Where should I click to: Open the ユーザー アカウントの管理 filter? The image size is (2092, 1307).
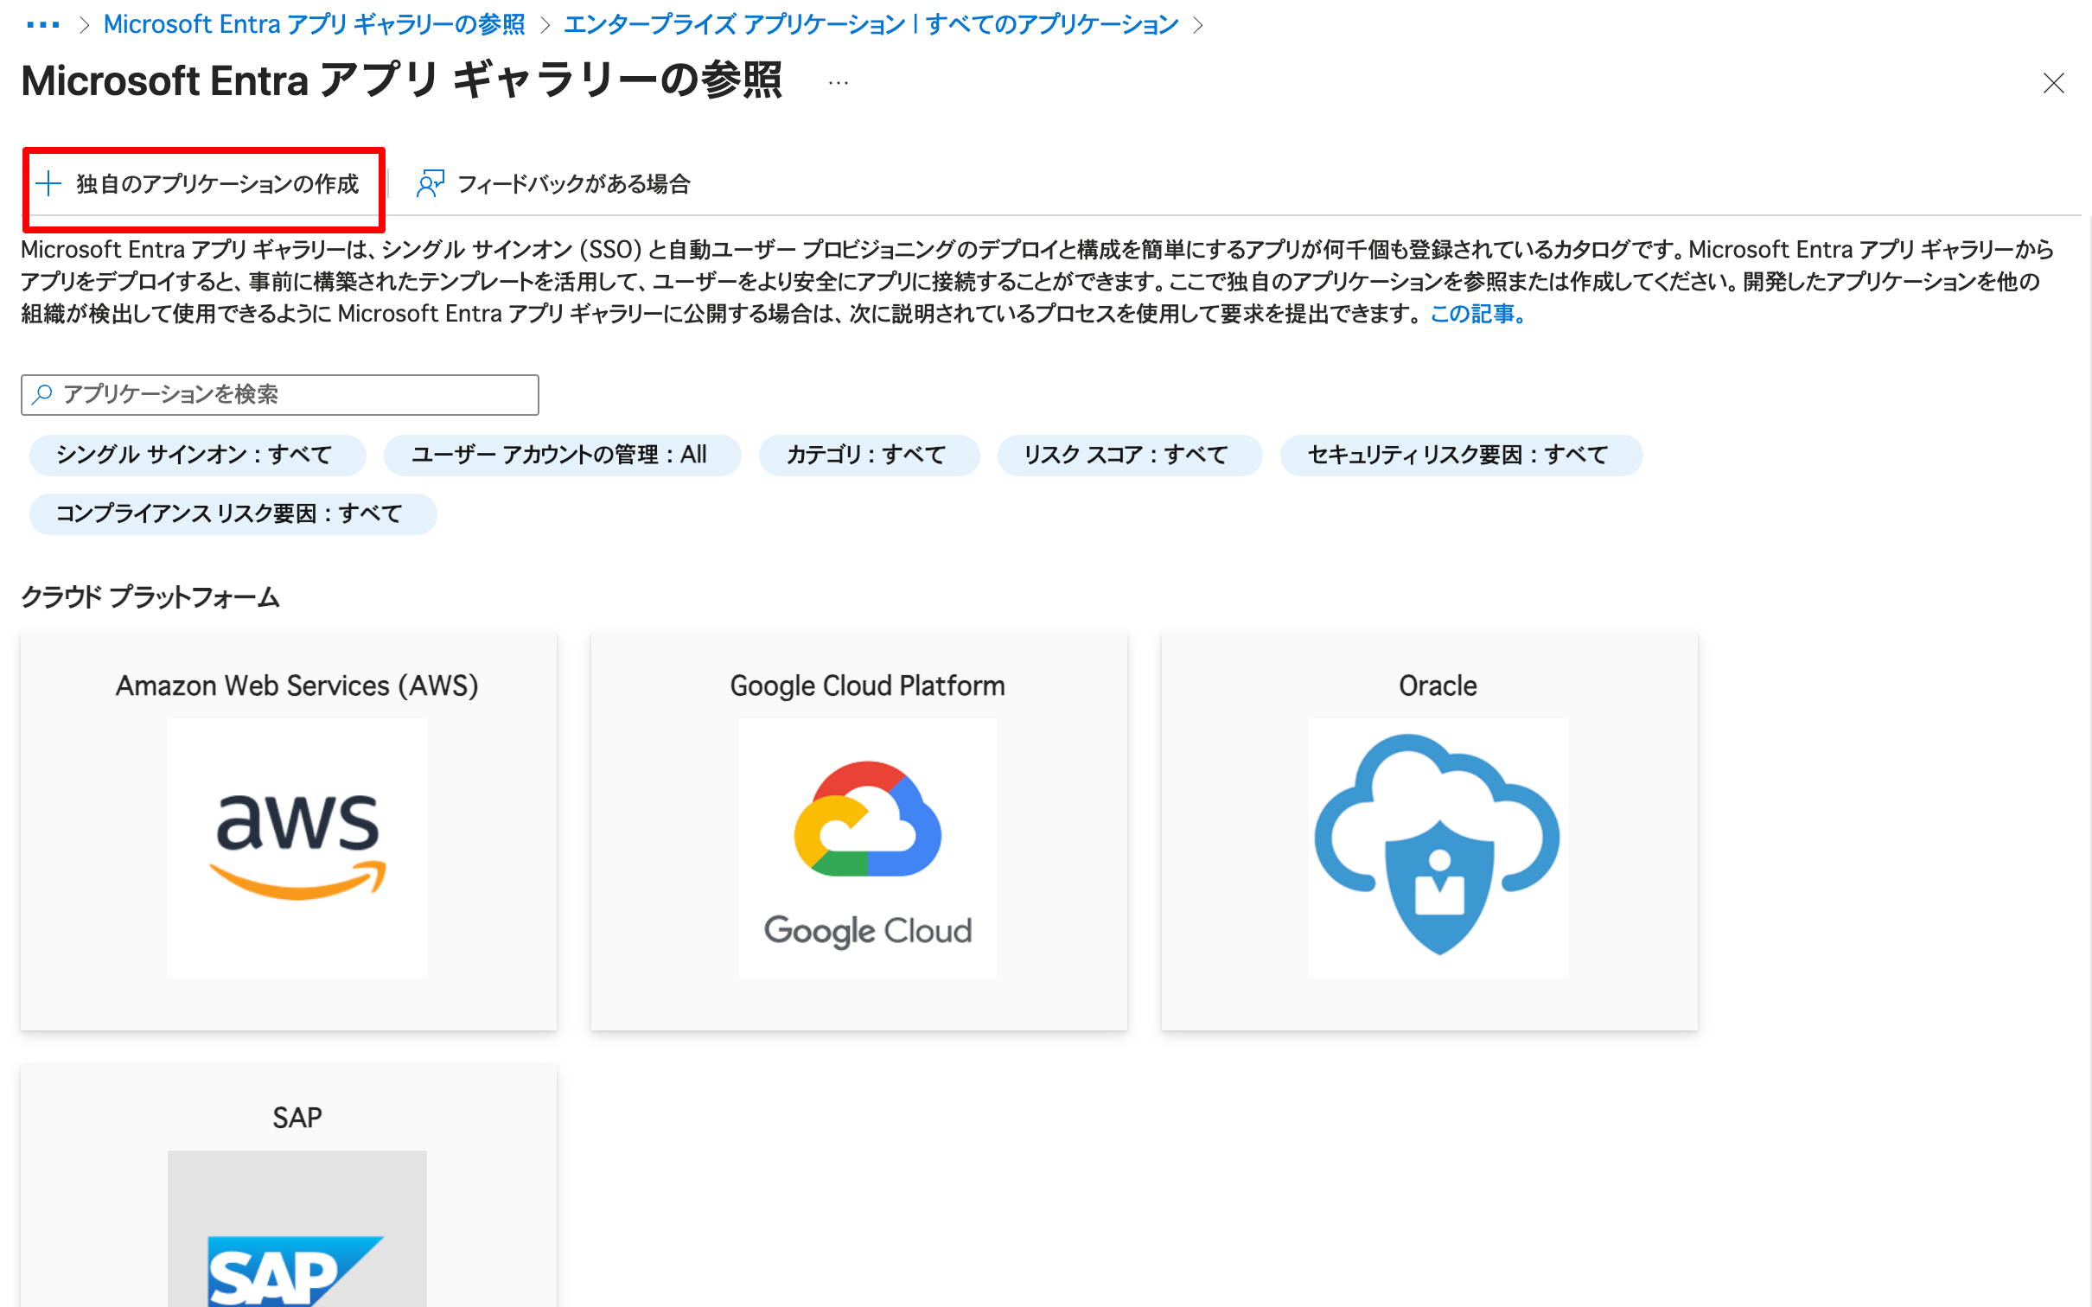[560, 455]
